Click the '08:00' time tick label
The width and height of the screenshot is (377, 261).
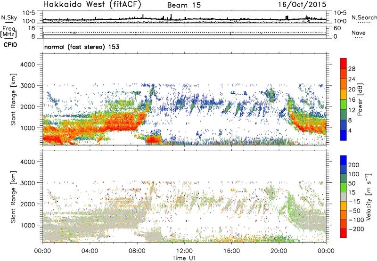137,251
